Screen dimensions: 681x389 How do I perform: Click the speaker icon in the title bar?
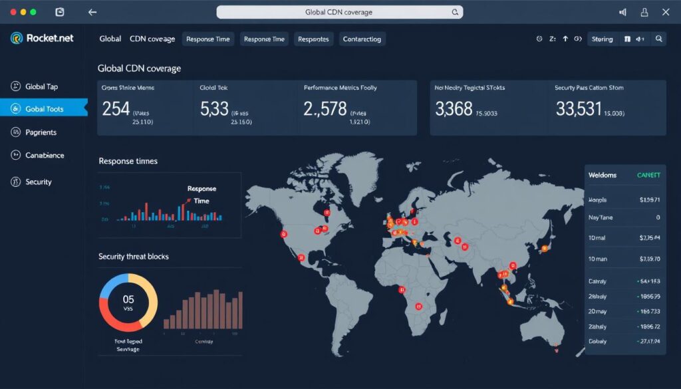tap(623, 12)
